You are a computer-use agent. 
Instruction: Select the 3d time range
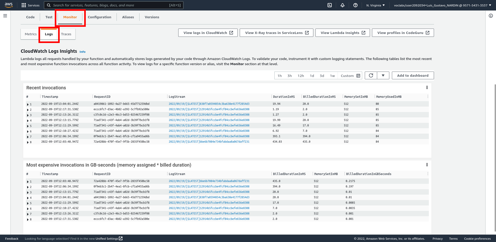click(x=322, y=76)
